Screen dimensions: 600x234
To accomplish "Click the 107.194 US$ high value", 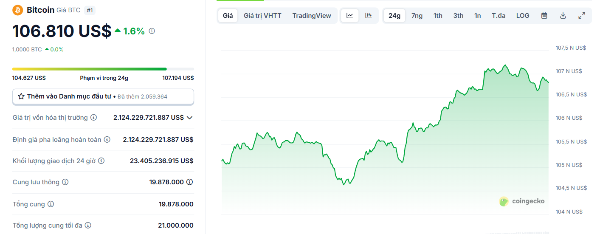I will click(178, 78).
